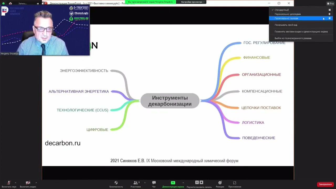The width and height of the screenshot is (336, 189).
Task: Expand video options arrow beside camera
Action: coord(36,183)
